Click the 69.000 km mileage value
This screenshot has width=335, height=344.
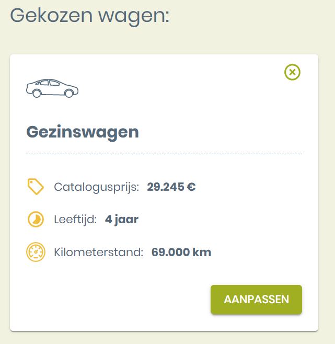[181, 253]
